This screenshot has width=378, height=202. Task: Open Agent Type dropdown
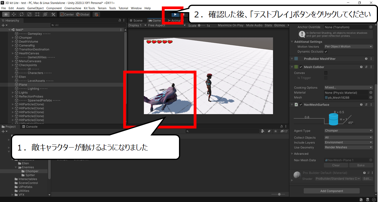pos(349,131)
